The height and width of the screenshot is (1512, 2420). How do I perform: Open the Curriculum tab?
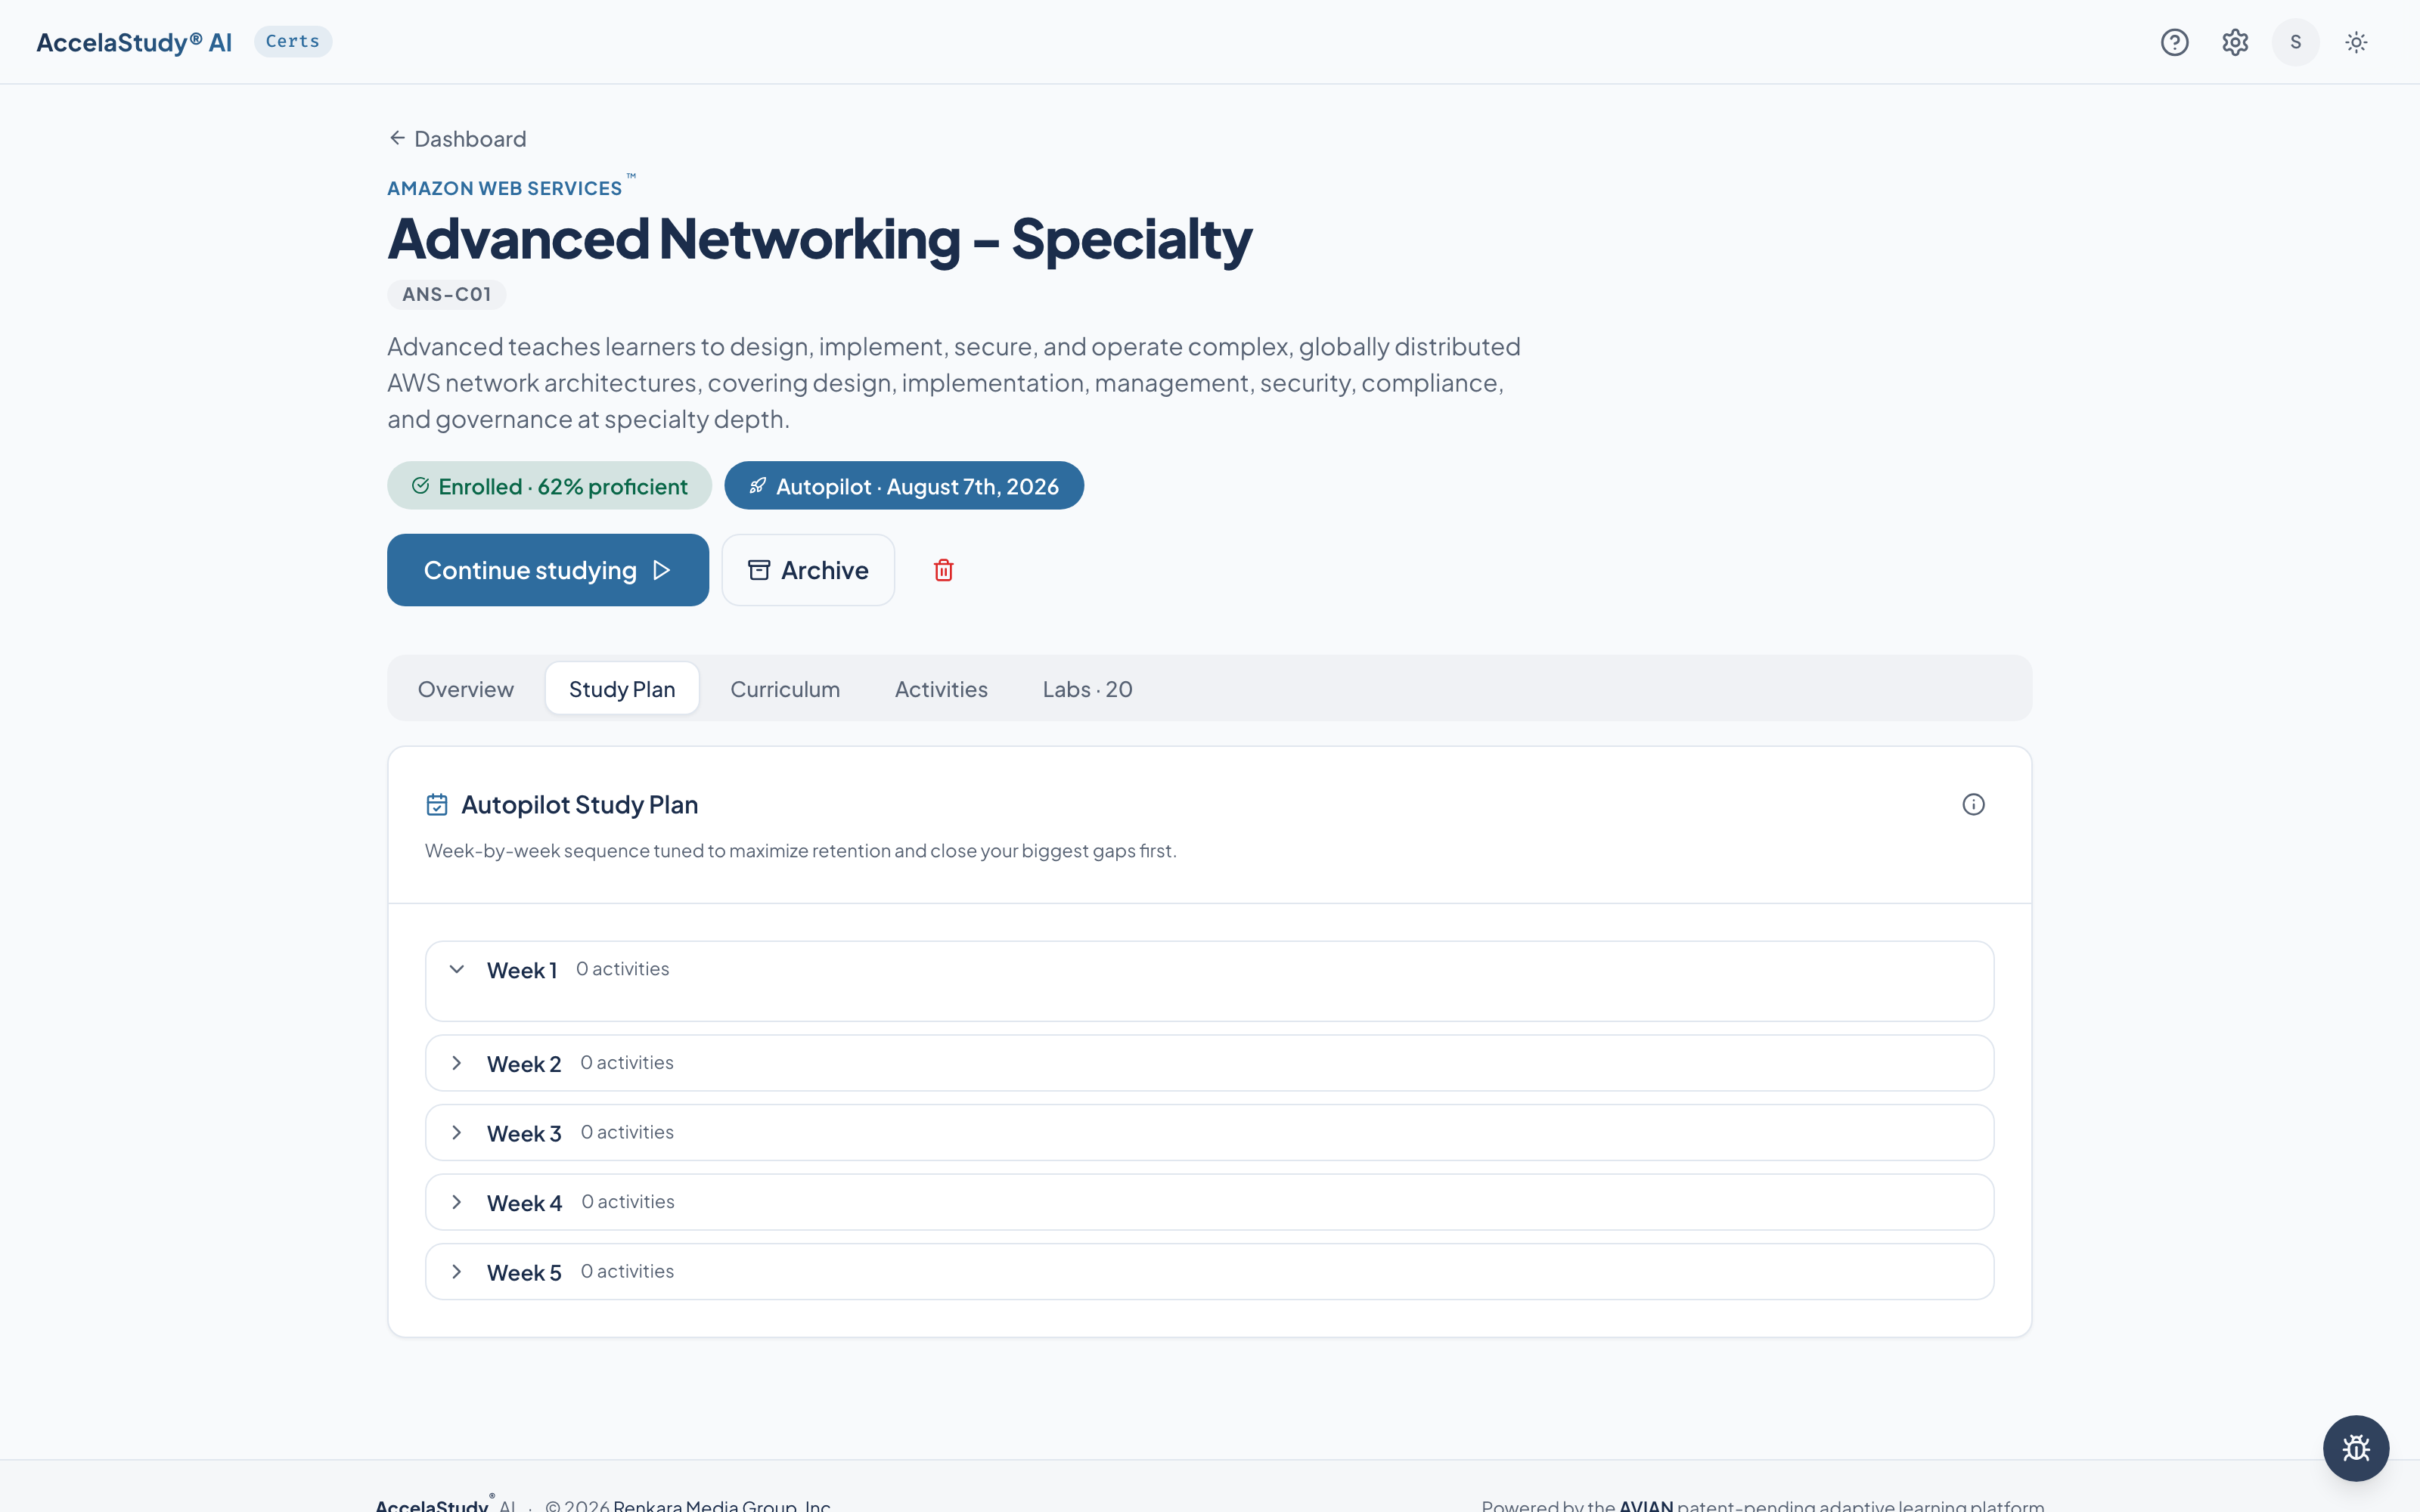click(x=785, y=689)
